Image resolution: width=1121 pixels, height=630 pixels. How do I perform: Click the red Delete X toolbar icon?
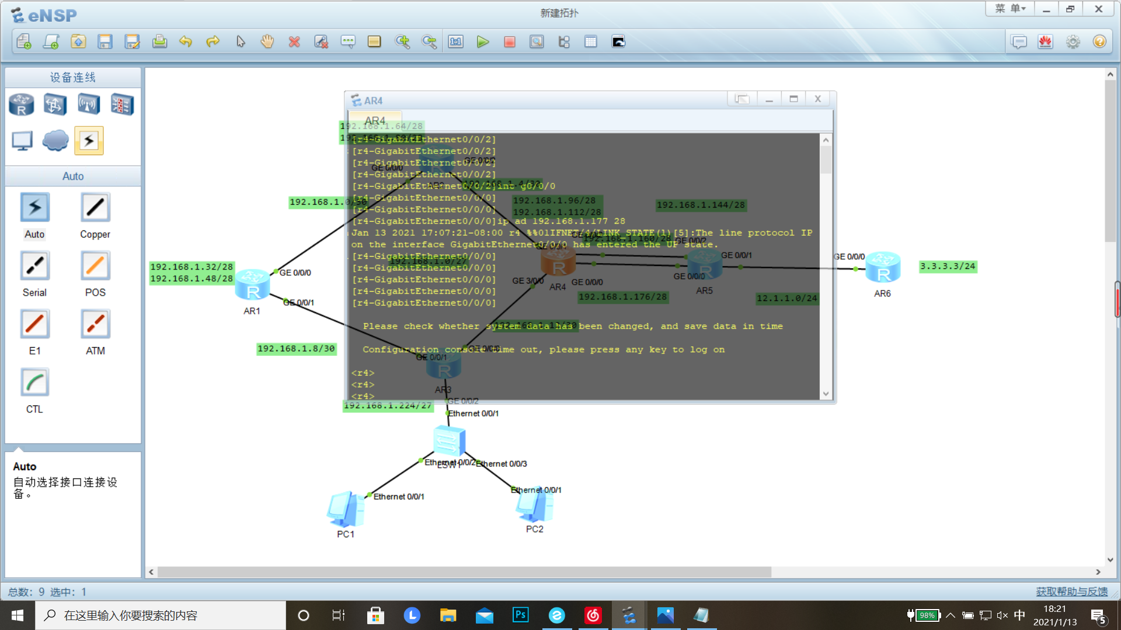tap(294, 42)
